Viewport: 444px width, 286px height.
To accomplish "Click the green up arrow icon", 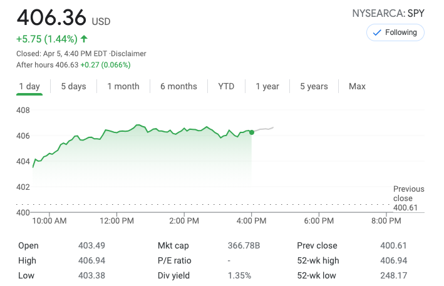I will coord(84,39).
